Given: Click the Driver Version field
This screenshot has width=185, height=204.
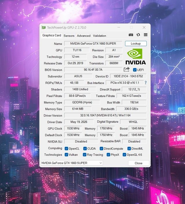Looking at the screenshot, I should coord(105,115).
